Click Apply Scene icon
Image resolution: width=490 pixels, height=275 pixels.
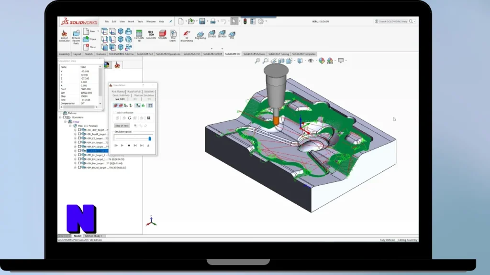330,61
